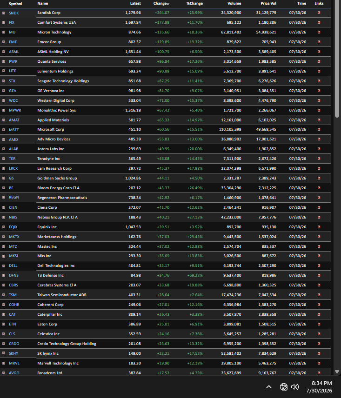The image size is (341, 398).
Task: Open the volume speaker tray icon
Action: click(295, 387)
